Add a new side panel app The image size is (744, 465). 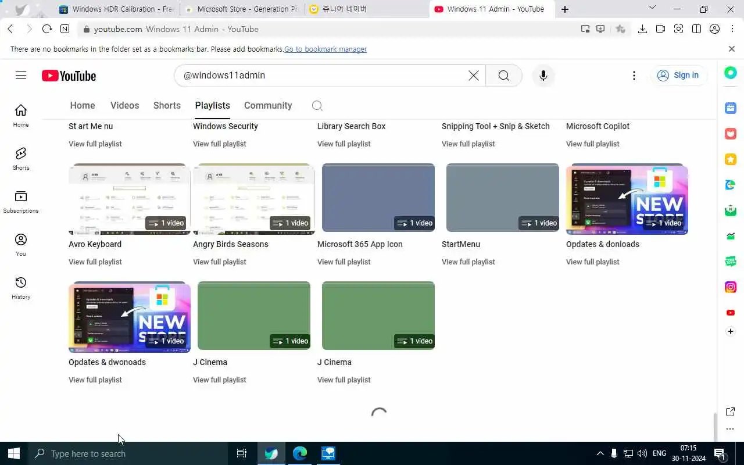click(x=731, y=331)
